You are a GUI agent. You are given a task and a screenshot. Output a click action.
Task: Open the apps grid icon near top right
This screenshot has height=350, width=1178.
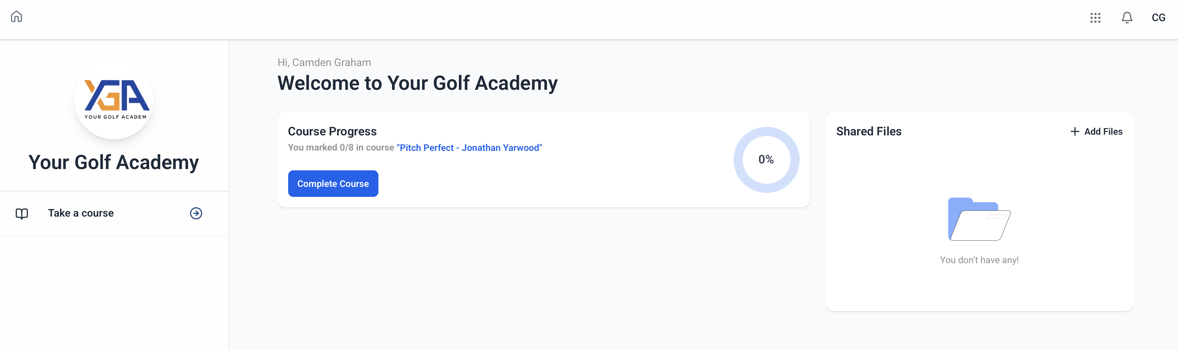[x=1096, y=18]
